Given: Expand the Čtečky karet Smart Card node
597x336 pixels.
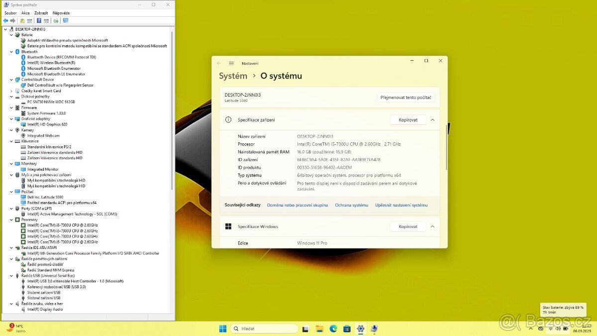Looking at the screenshot, I should 11,91.
